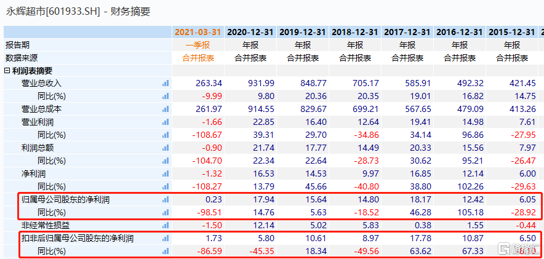Click adjusted net profit value 1.73
Image resolution: width=544 pixels, height=259 pixels.
tap(214, 239)
